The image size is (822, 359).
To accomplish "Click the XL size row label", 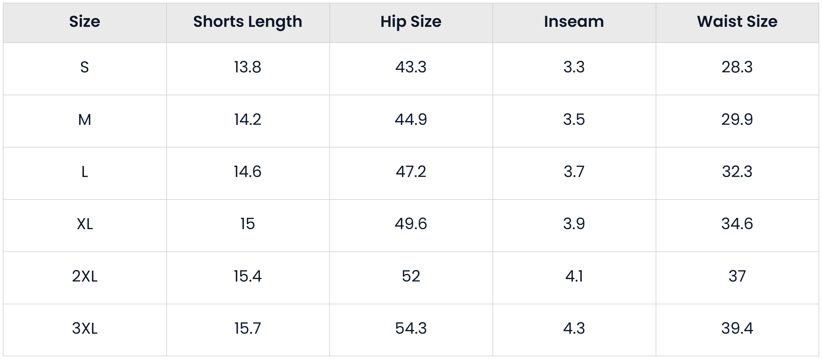I will pos(85,224).
